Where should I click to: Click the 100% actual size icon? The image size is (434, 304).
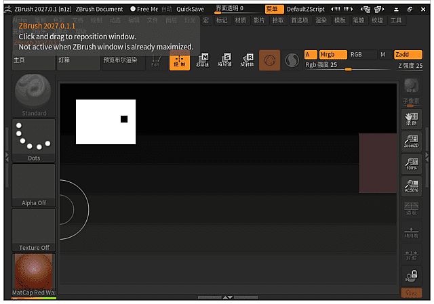pos(412,164)
